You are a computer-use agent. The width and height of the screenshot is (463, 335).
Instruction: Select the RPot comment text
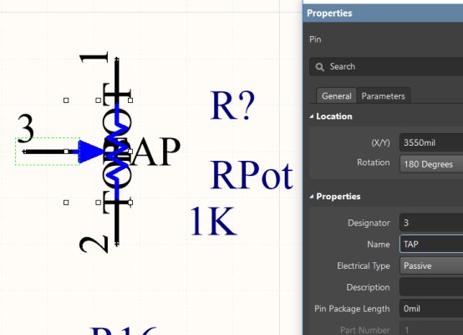click(x=252, y=175)
